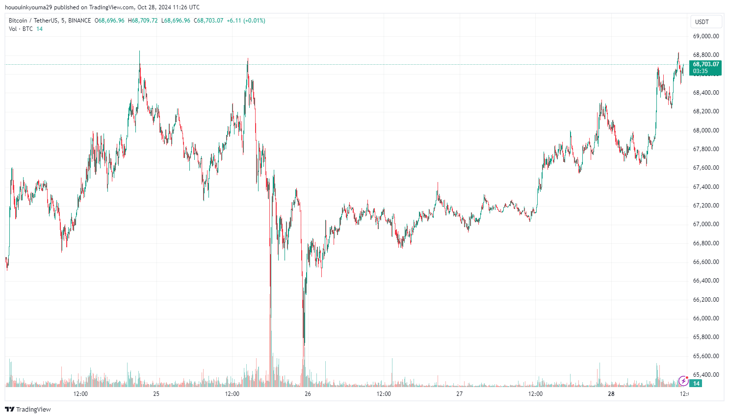Click the 65,400.00 price axis label
The height and width of the screenshot is (418, 729).
706,375
